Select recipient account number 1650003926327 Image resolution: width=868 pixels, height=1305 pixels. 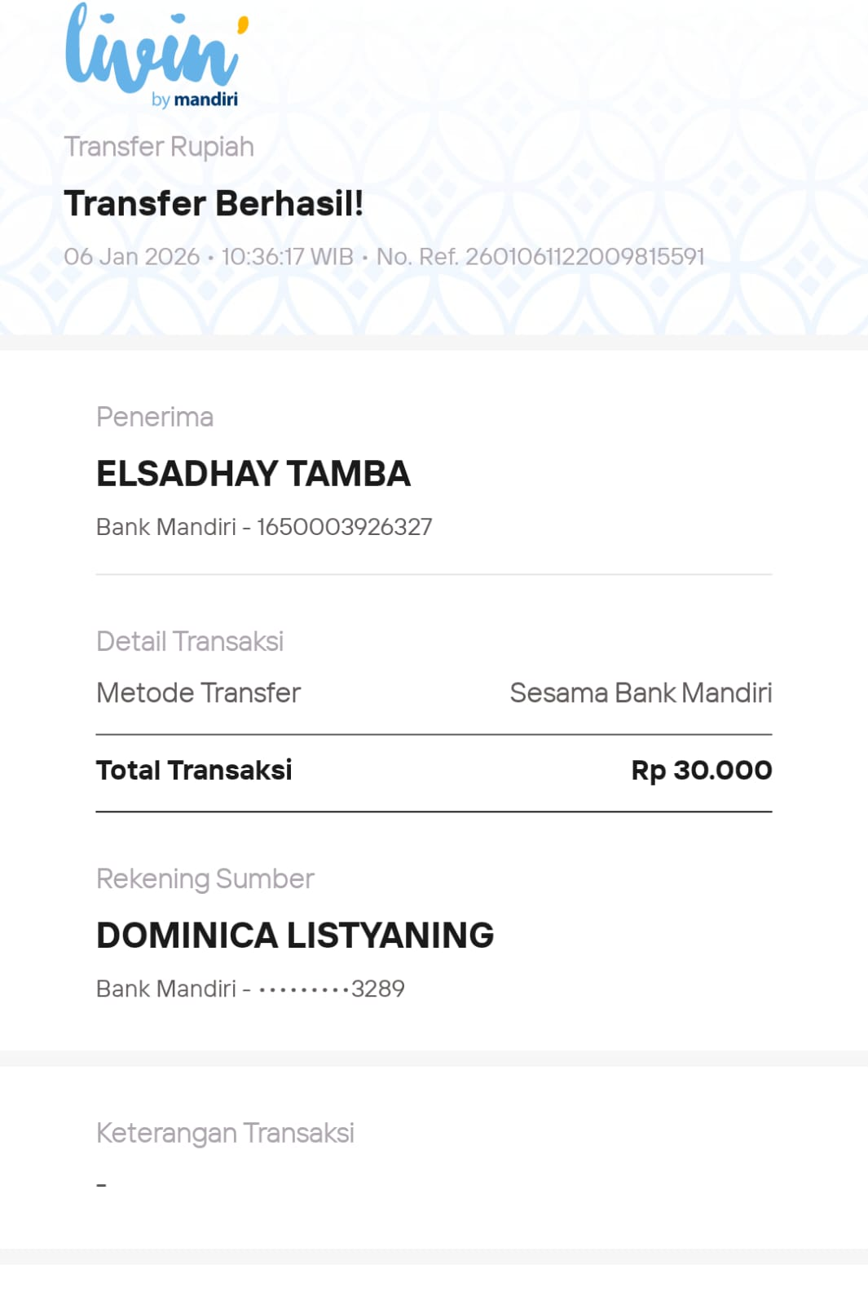click(x=344, y=527)
